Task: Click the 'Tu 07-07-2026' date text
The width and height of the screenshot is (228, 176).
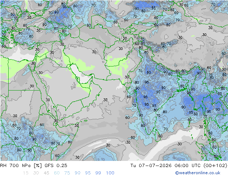Action: click(x=151, y=165)
